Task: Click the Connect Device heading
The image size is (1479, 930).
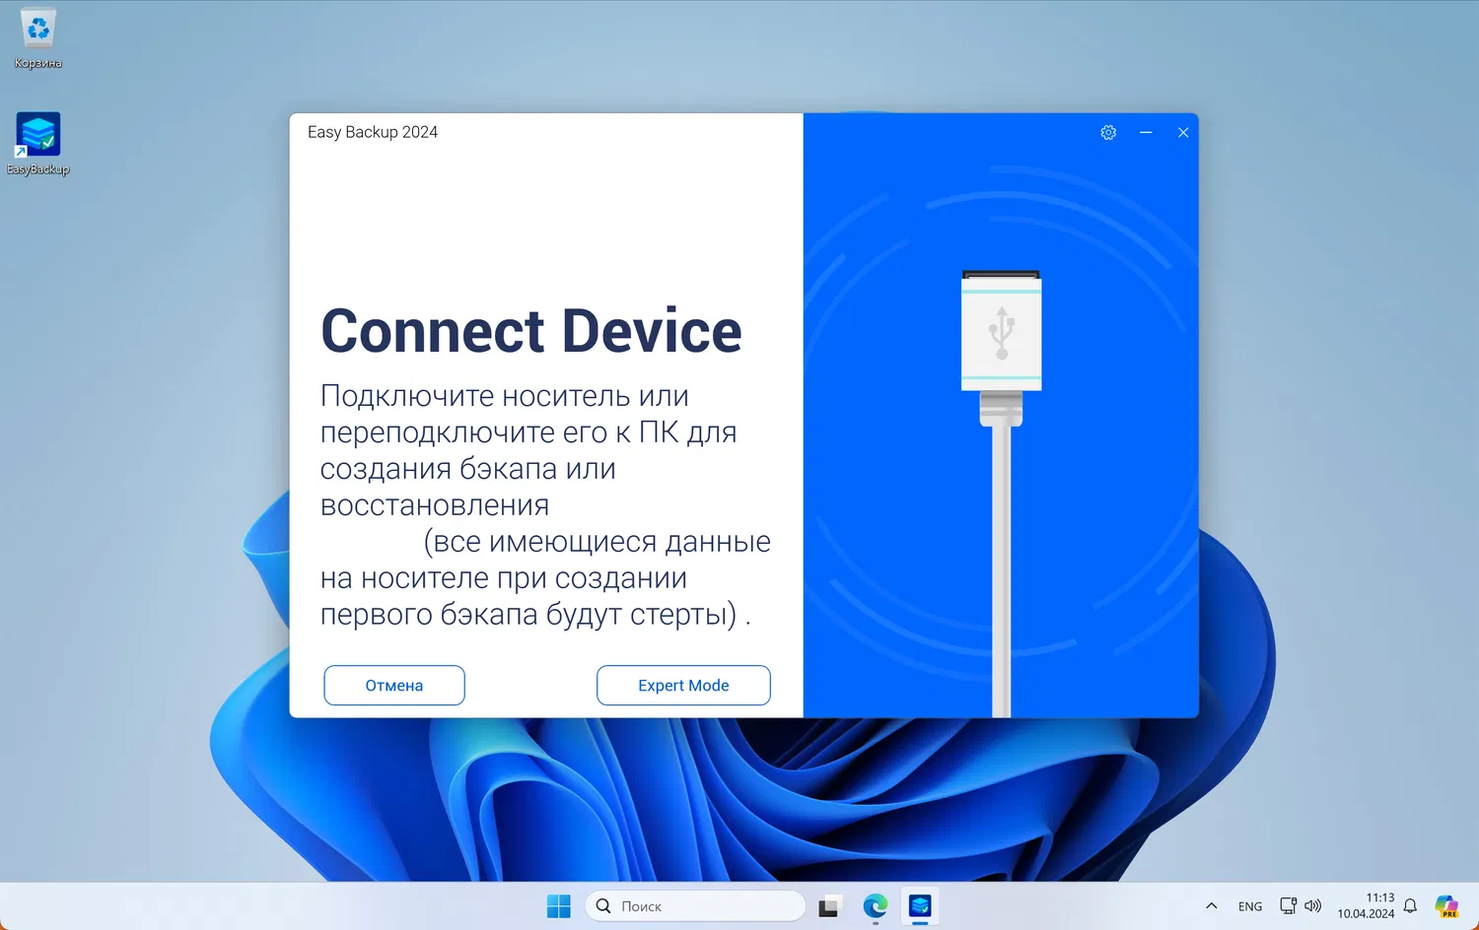Action: (x=531, y=331)
